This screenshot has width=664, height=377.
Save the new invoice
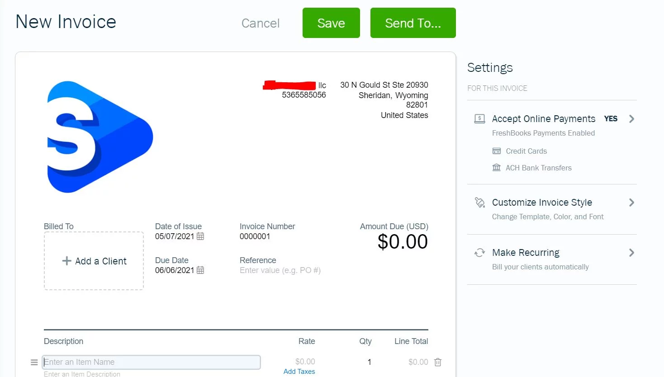pyautogui.click(x=331, y=23)
